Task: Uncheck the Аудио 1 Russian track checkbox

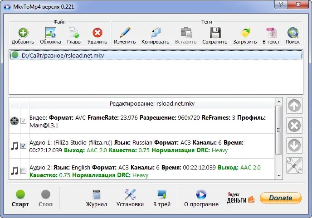Action: (x=24, y=145)
